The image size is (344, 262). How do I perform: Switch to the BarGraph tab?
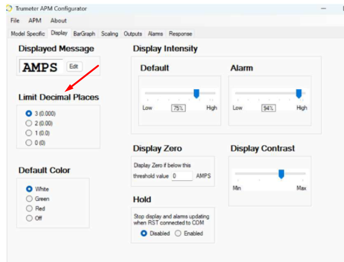pos(84,34)
